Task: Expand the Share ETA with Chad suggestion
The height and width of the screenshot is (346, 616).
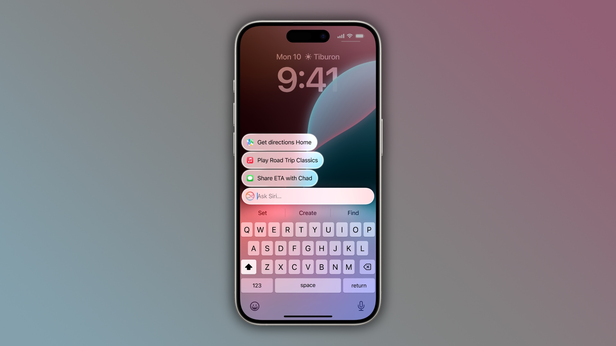Action: tap(280, 178)
